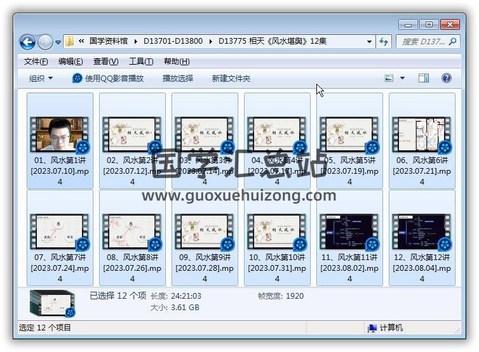Expand arrow after D13701-D13800 breadcrumb
This screenshot has height=352, width=479.
(x=211, y=41)
